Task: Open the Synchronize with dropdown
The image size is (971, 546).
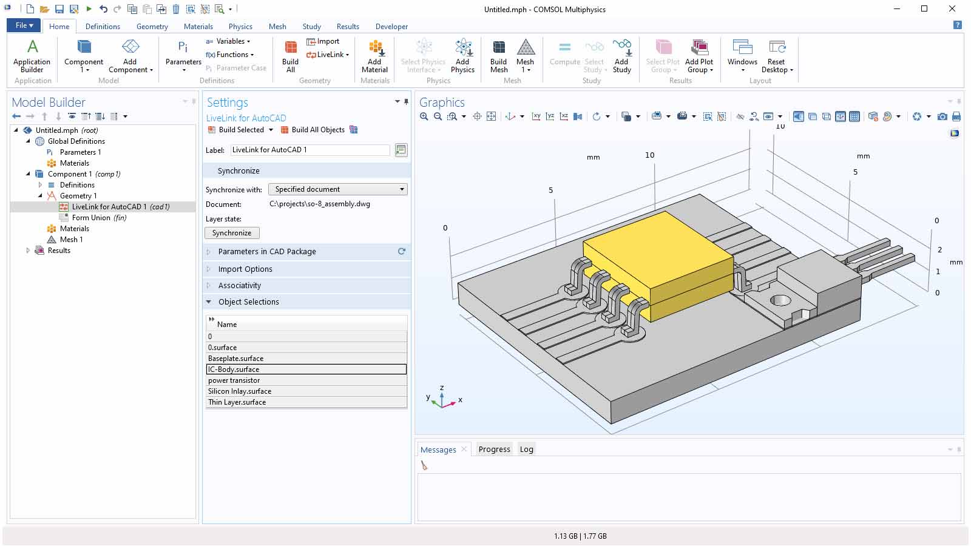Action: click(337, 189)
